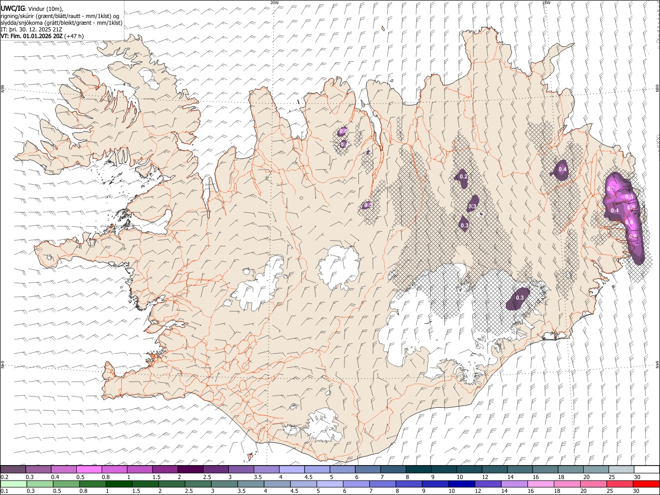Pick the dark teal top-row swatch between 8 and 9
Screen dimensions: 660x495
point(419,469)
